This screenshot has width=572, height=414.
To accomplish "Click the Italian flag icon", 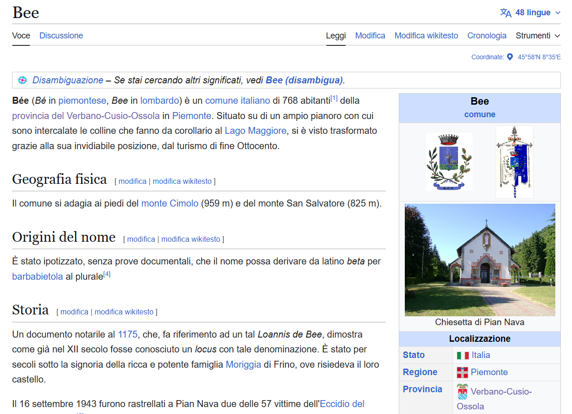I will pos(463,356).
